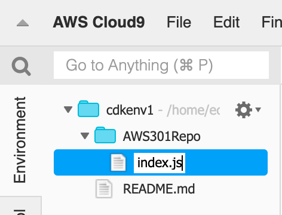The image size is (282, 215).
Task: Open the file tree gear settings
Action: pos(244,110)
